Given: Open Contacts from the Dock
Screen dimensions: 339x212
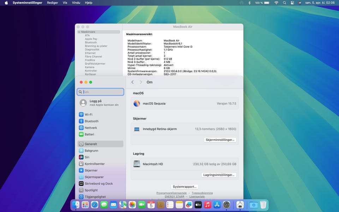Looking at the screenshot, I should click(x=160, y=205).
